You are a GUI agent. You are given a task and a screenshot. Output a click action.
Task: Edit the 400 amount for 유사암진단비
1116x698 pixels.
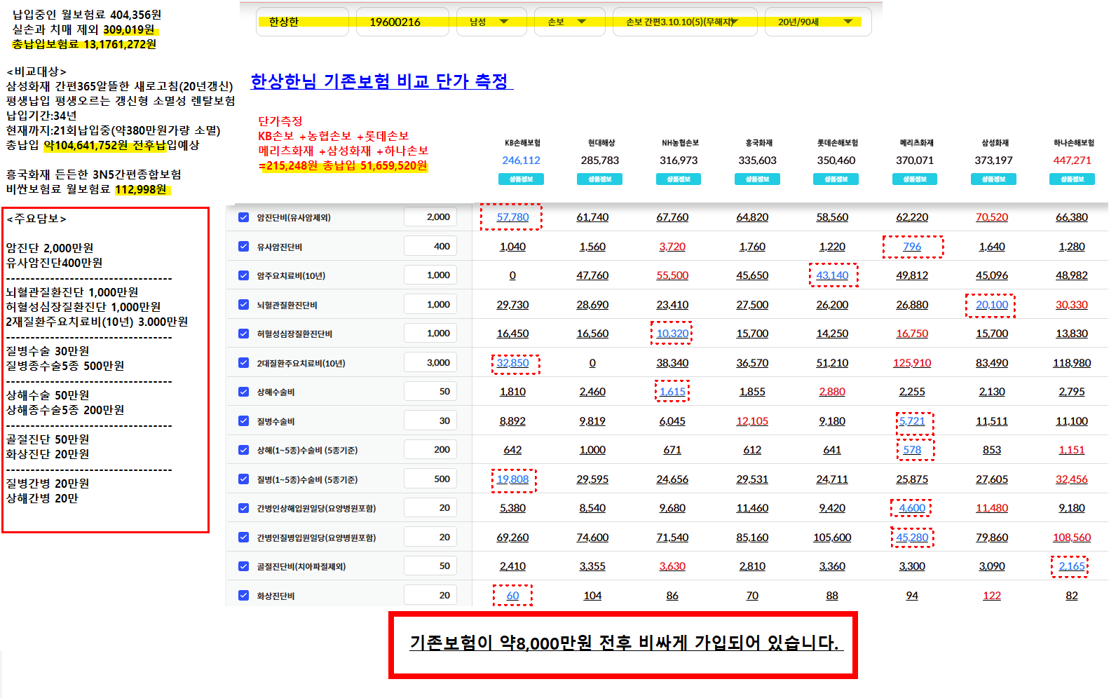[x=430, y=246]
